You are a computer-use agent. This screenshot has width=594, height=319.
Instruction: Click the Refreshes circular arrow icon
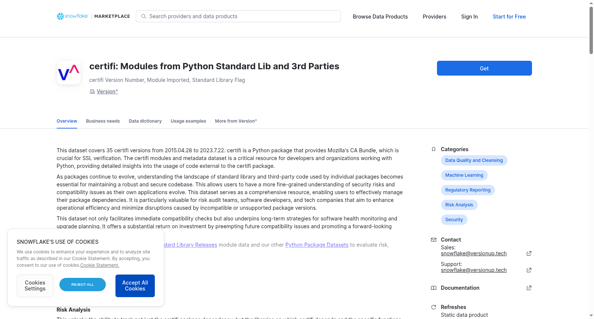coord(434,307)
